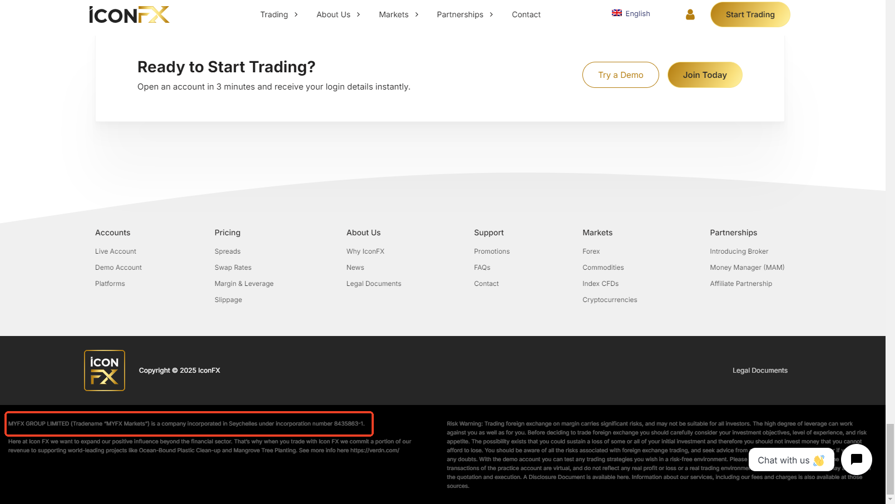Open the chat bubble icon button
Viewport: 895px width, 504px height.
click(x=857, y=459)
